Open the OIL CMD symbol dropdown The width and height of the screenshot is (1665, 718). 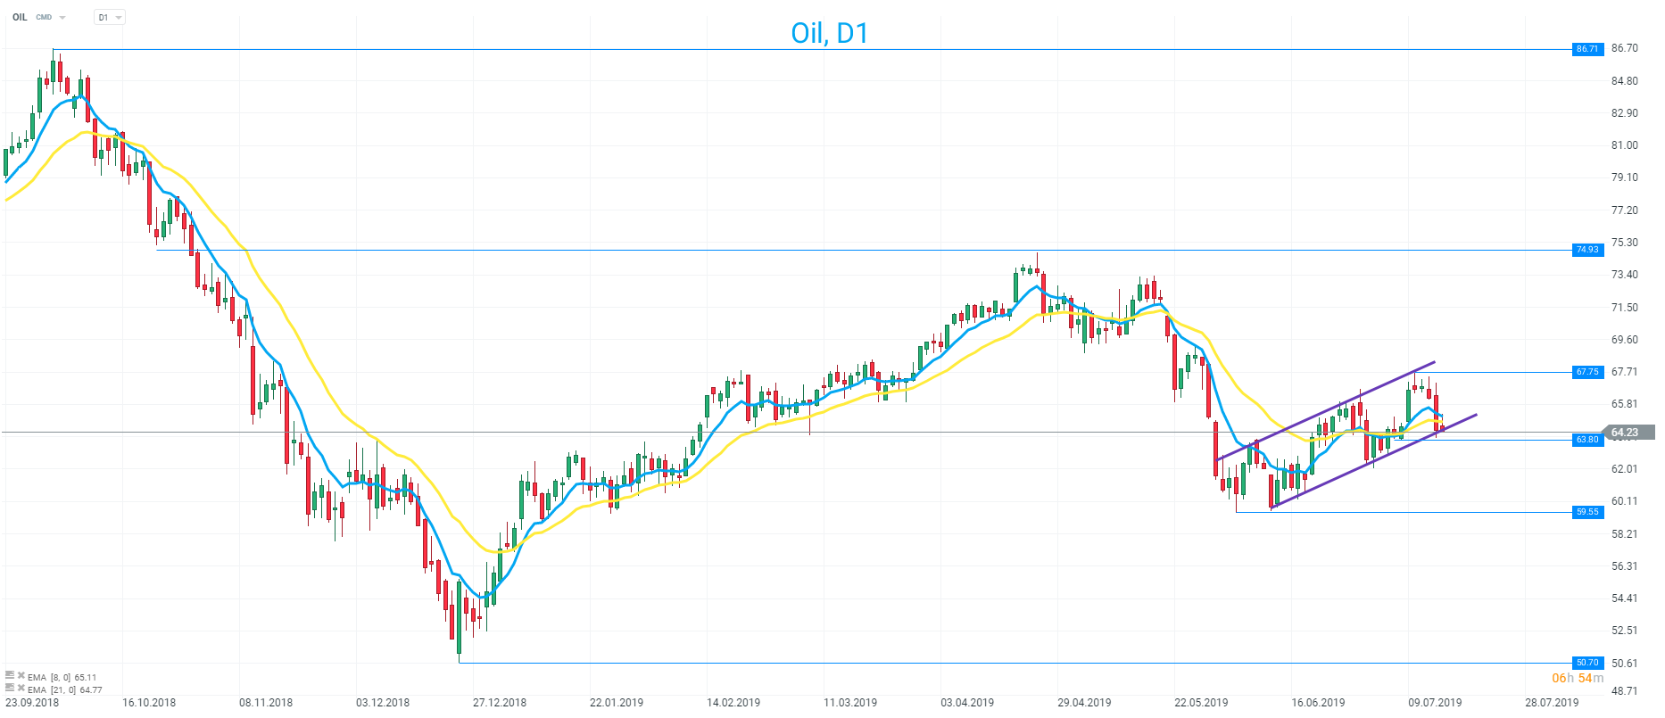pos(62,17)
